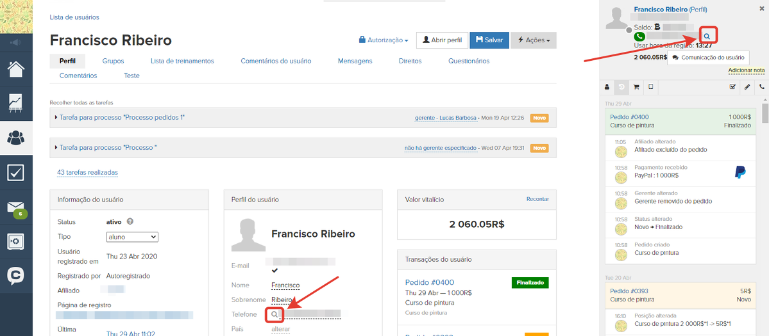Open the Tipo 'aluno' select box

pyautogui.click(x=132, y=237)
